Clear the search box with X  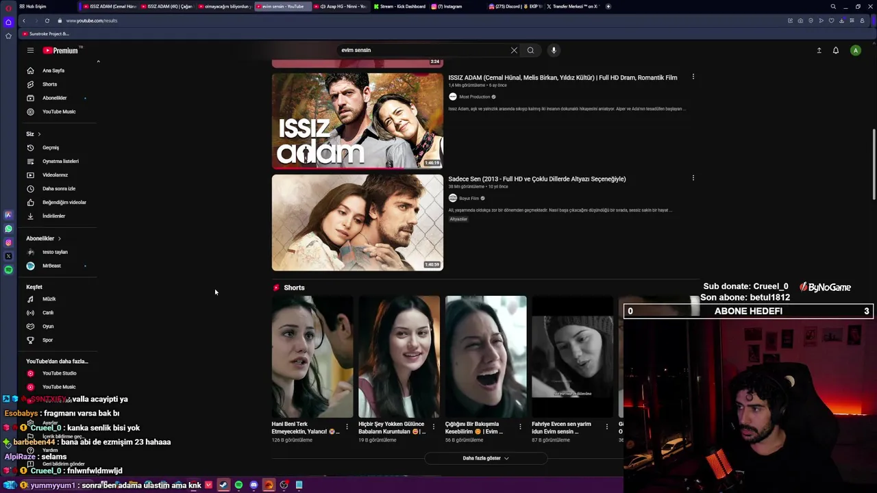coord(514,50)
